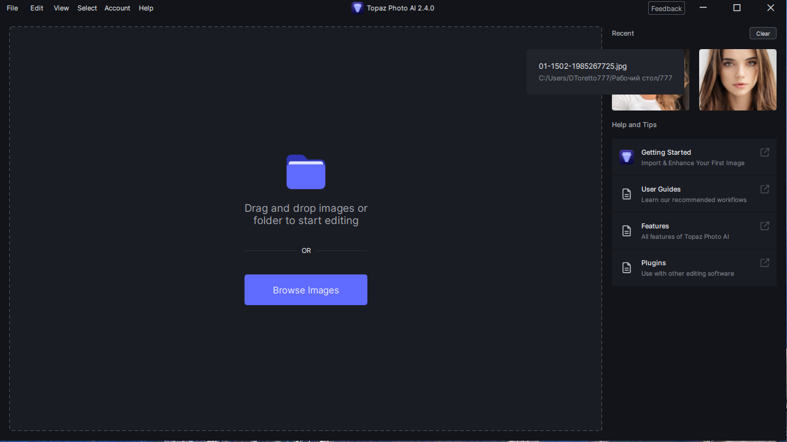787x442 pixels.
Task: Open the File menu
Action: click(12, 8)
